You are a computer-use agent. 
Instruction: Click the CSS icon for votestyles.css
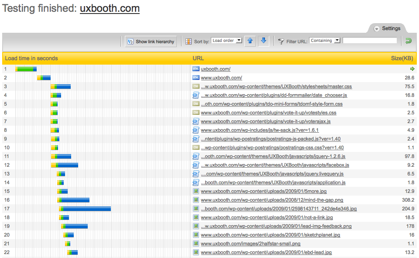196,113
